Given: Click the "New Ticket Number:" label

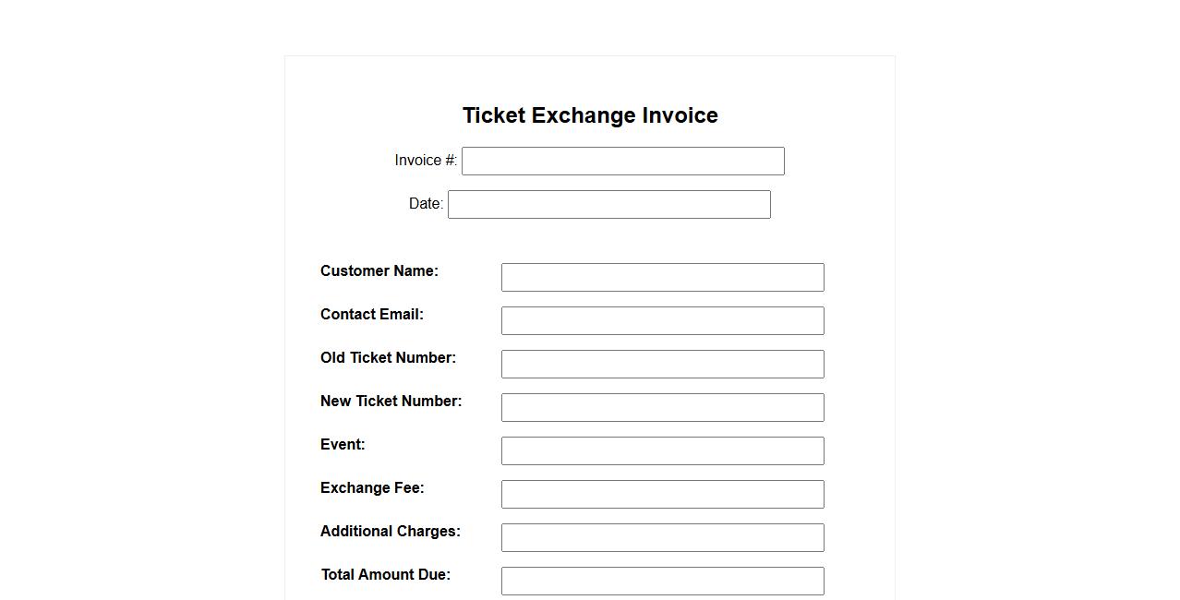Looking at the screenshot, I should (x=391, y=402).
